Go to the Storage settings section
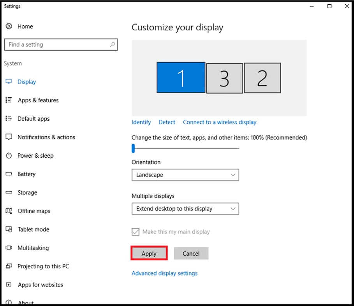Viewport: 354px width, 306px height. [x=27, y=192]
